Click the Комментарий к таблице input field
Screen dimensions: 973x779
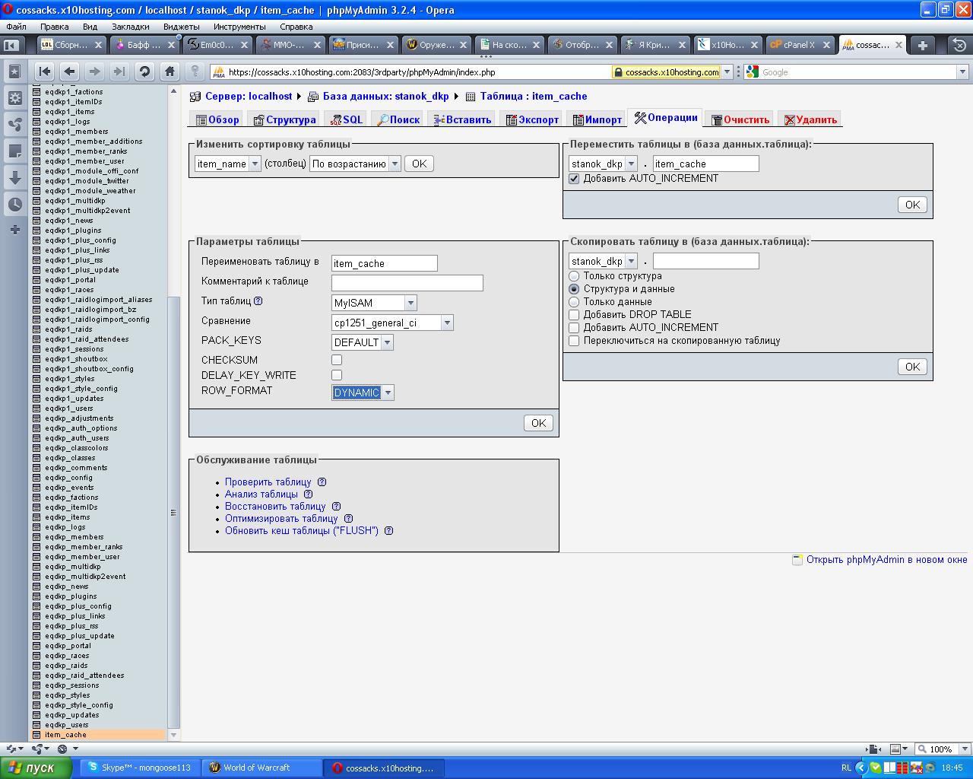point(407,283)
